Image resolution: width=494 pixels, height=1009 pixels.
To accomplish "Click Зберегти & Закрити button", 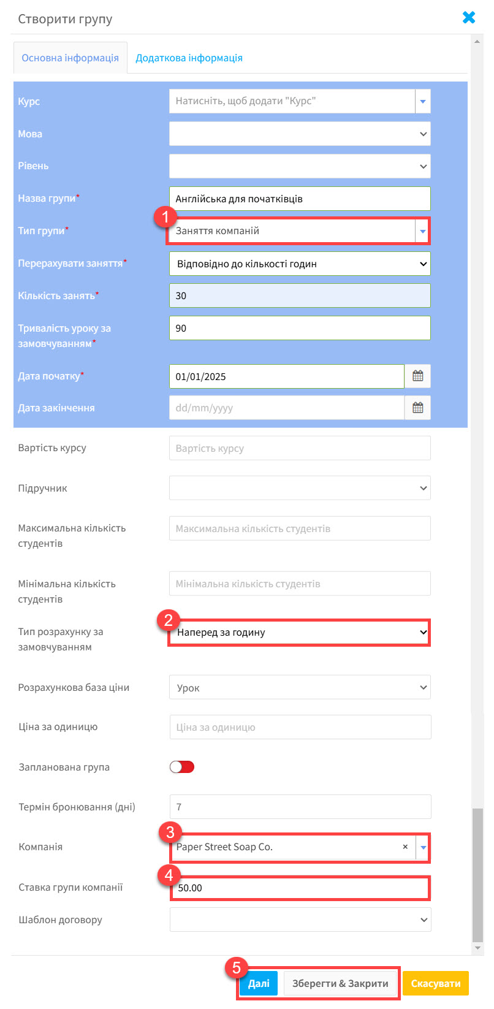I will coord(340,983).
